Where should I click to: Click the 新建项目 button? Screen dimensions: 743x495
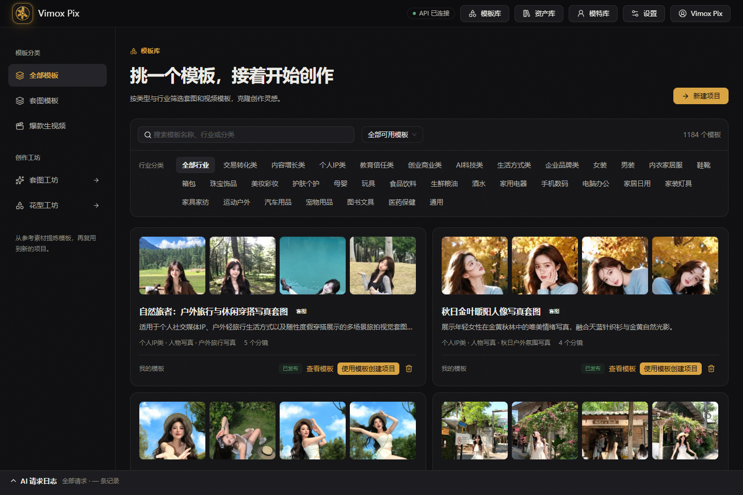point(701,96)
